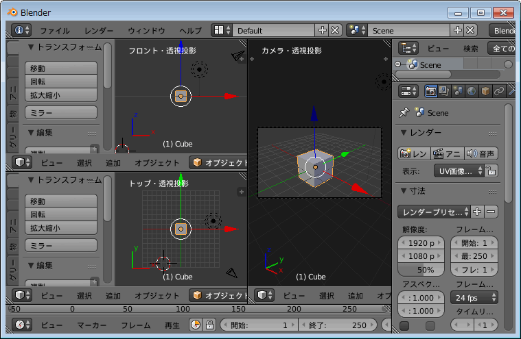Select the Render properties camera tab
This screenshot has height=339, width=521.
(430, 91)
